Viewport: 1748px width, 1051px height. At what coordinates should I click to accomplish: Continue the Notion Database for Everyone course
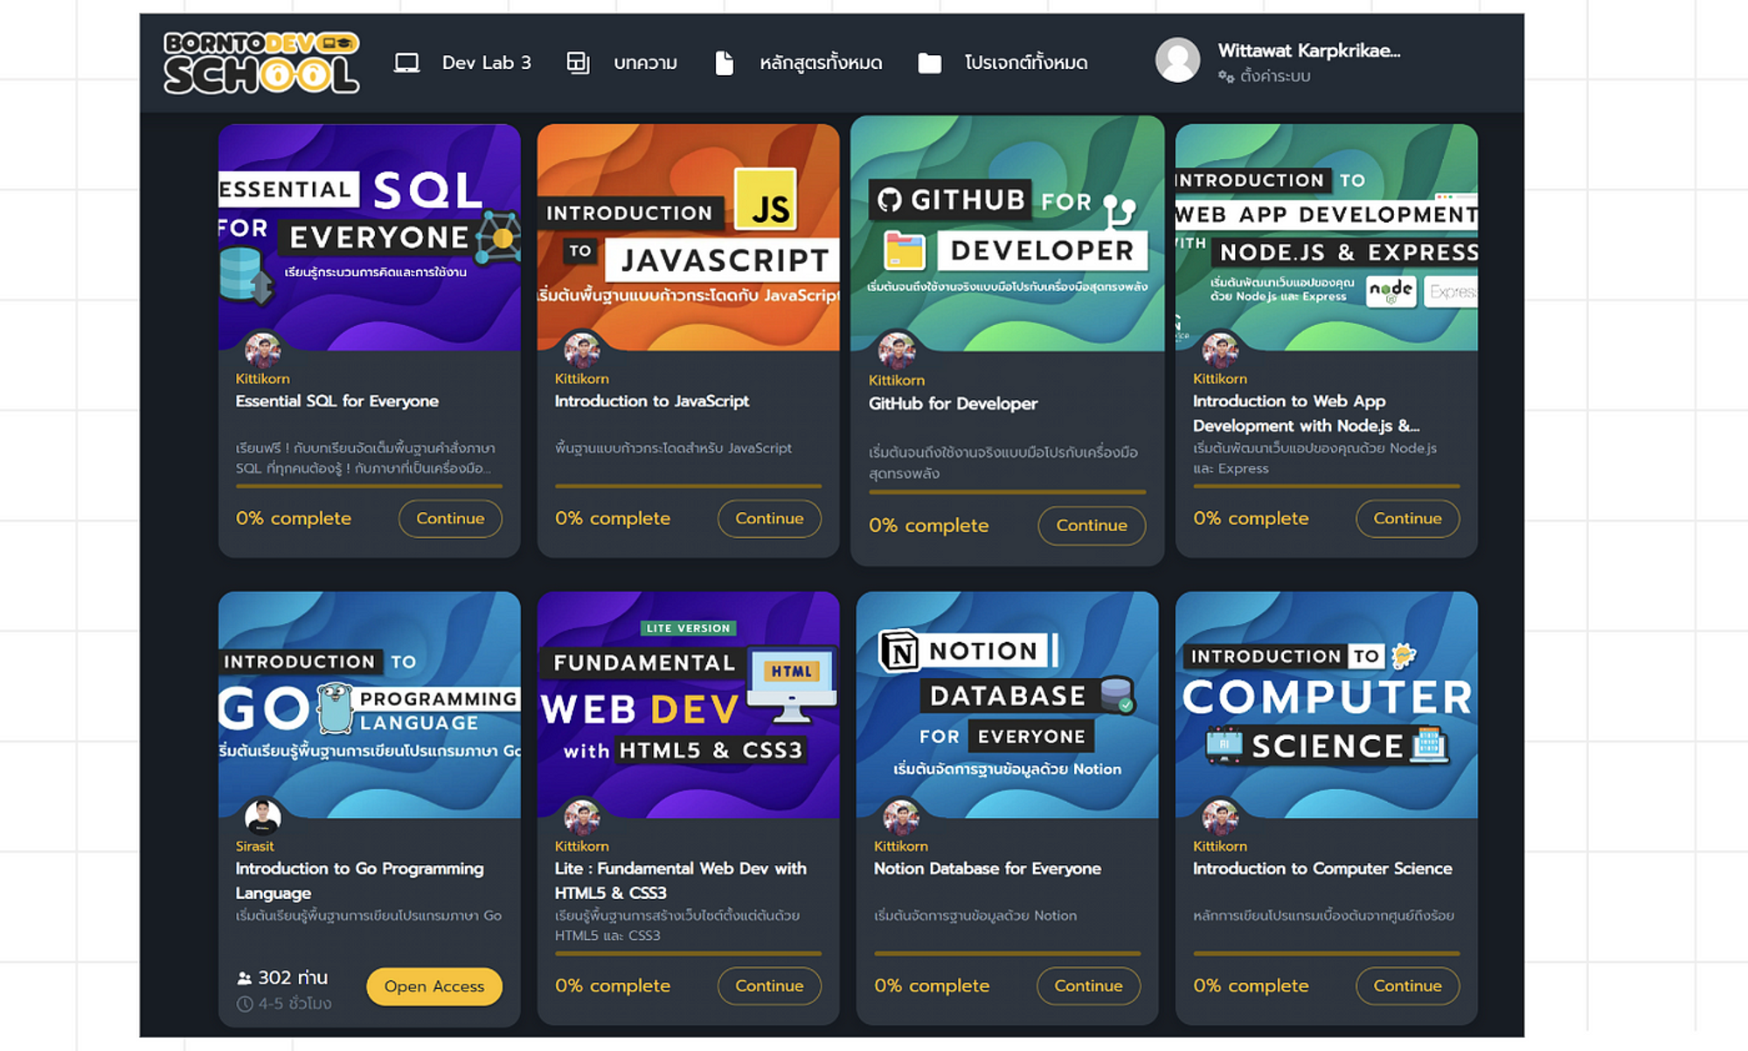click(x=1088, y=985)
